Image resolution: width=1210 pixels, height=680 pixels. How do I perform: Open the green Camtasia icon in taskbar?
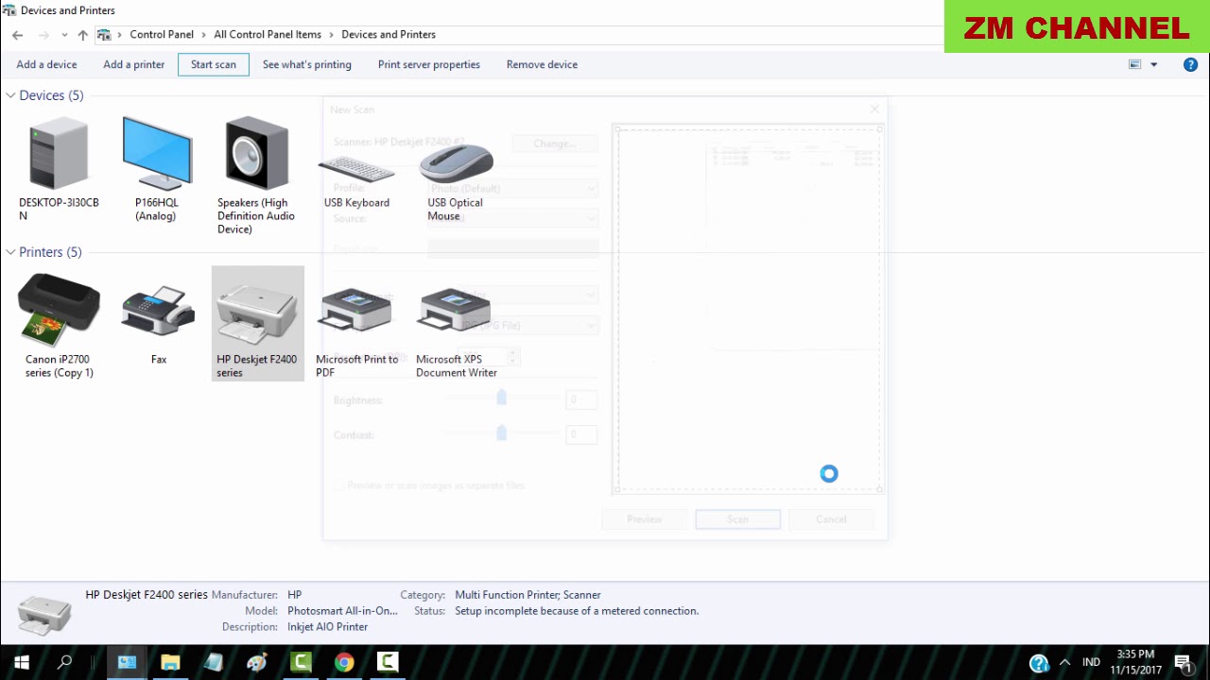(301, 662)
